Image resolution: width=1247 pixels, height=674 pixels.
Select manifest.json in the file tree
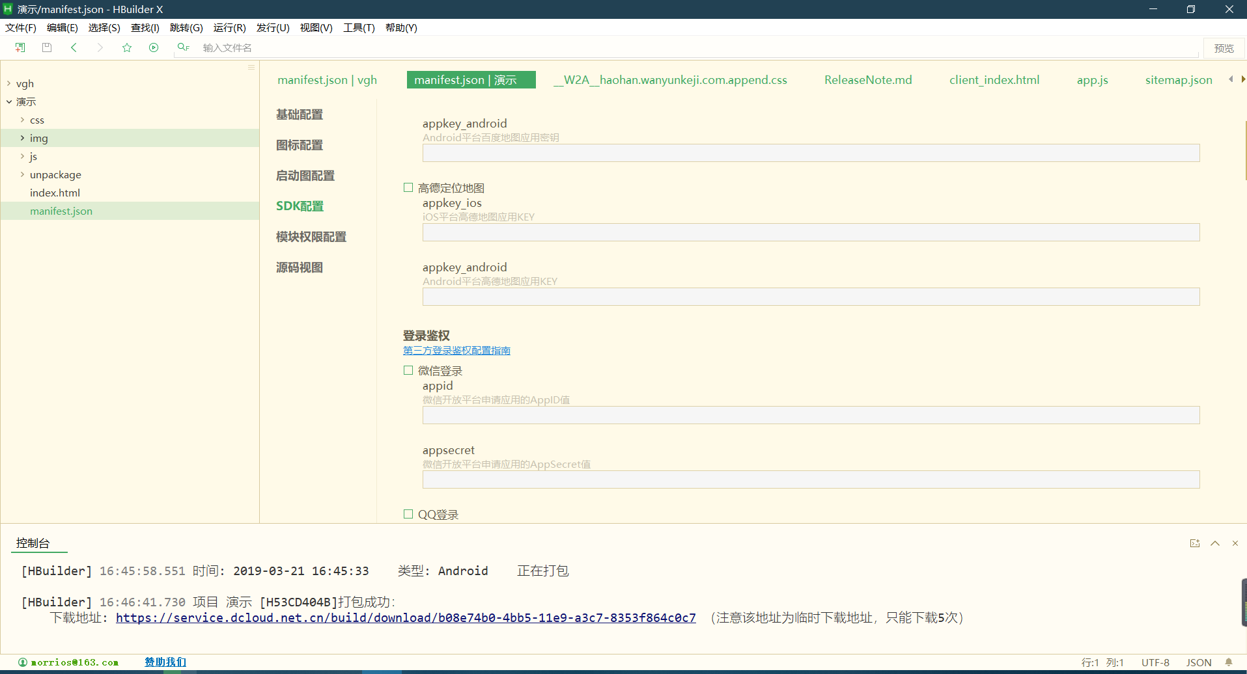pyautogui.click(x=61, y=211)
